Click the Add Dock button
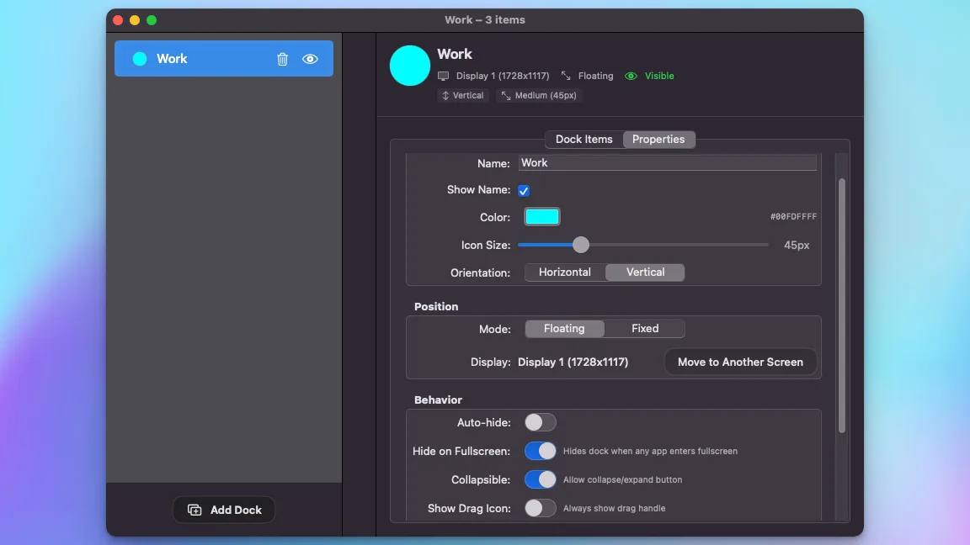 point(224,510)
